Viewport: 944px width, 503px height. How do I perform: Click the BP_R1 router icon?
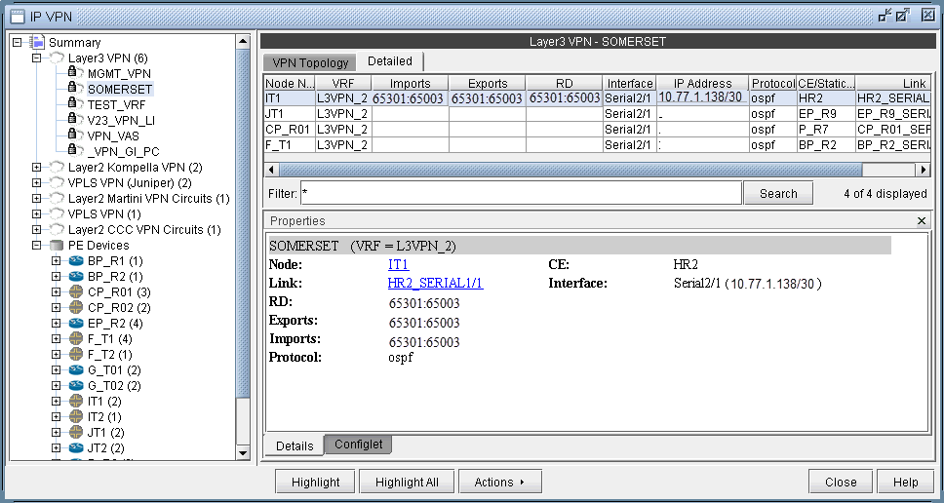pos(75,261)
